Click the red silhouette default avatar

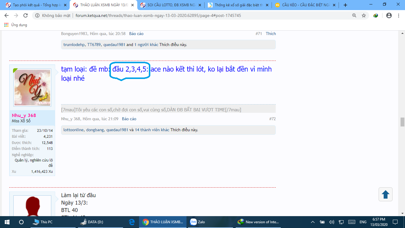[32, 206]
